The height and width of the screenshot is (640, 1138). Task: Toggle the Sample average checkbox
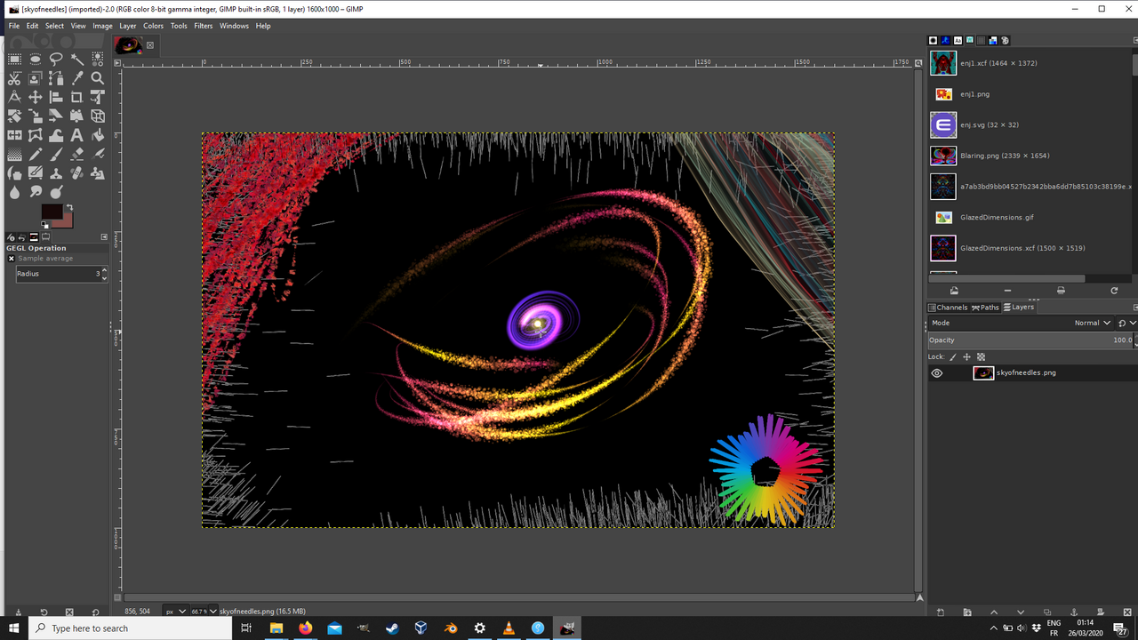click(12, 259)
